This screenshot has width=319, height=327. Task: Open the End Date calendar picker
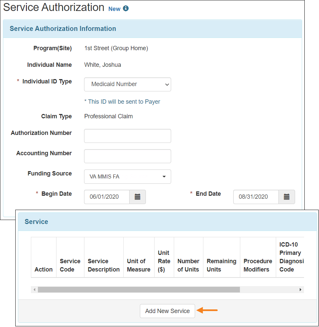pyautogui.click(x=286, y=197)
